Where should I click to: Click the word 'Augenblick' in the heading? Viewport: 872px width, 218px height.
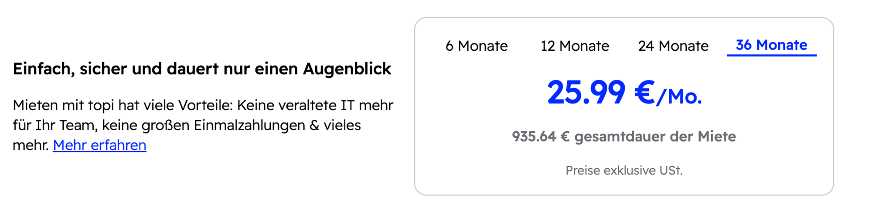pos(347,69)
